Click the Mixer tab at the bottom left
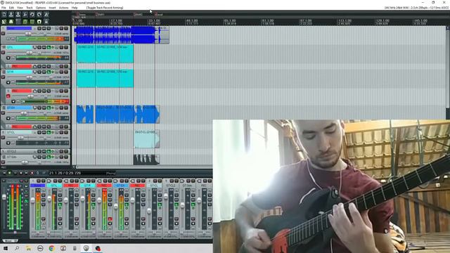Screen dimensions: 450x253 (x=10, y=240)
